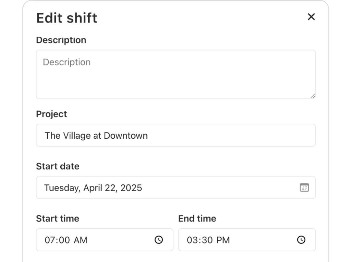
Task: Click the End time label
Action: click(197, 218)
